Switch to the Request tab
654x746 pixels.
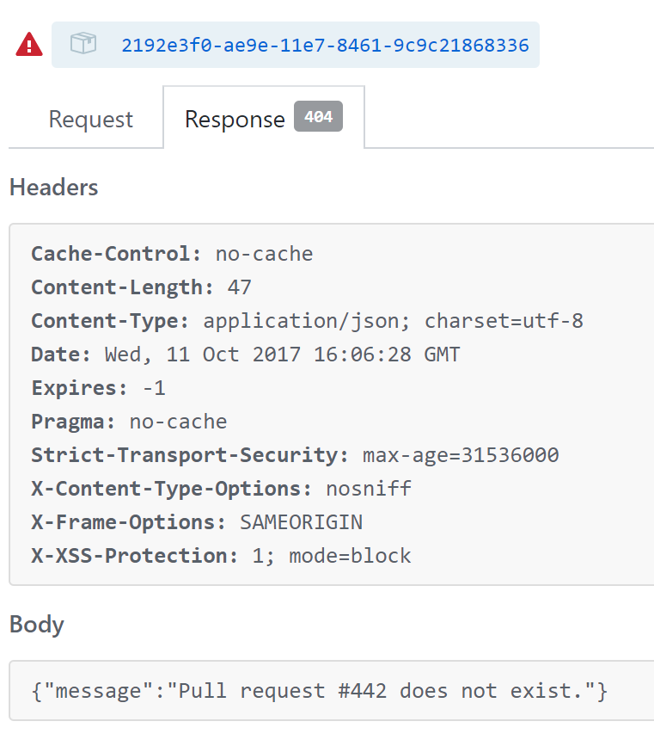91,119
